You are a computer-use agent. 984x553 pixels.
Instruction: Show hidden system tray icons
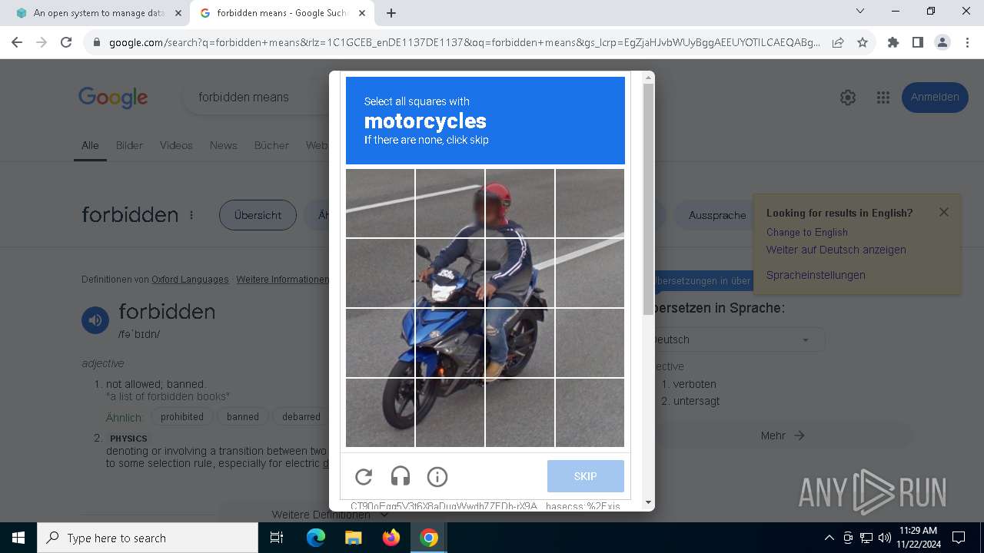[x=829, y=538]
